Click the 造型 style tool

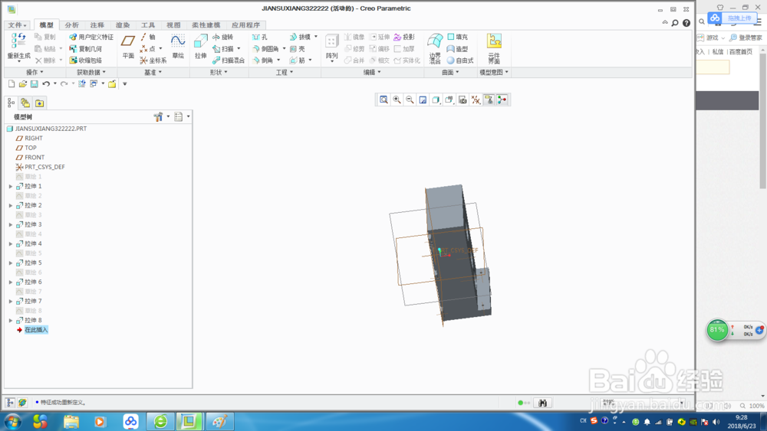coord(457,49)
